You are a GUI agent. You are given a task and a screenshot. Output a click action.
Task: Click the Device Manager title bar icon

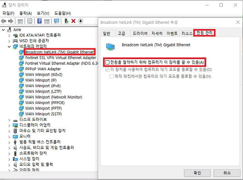4,5
